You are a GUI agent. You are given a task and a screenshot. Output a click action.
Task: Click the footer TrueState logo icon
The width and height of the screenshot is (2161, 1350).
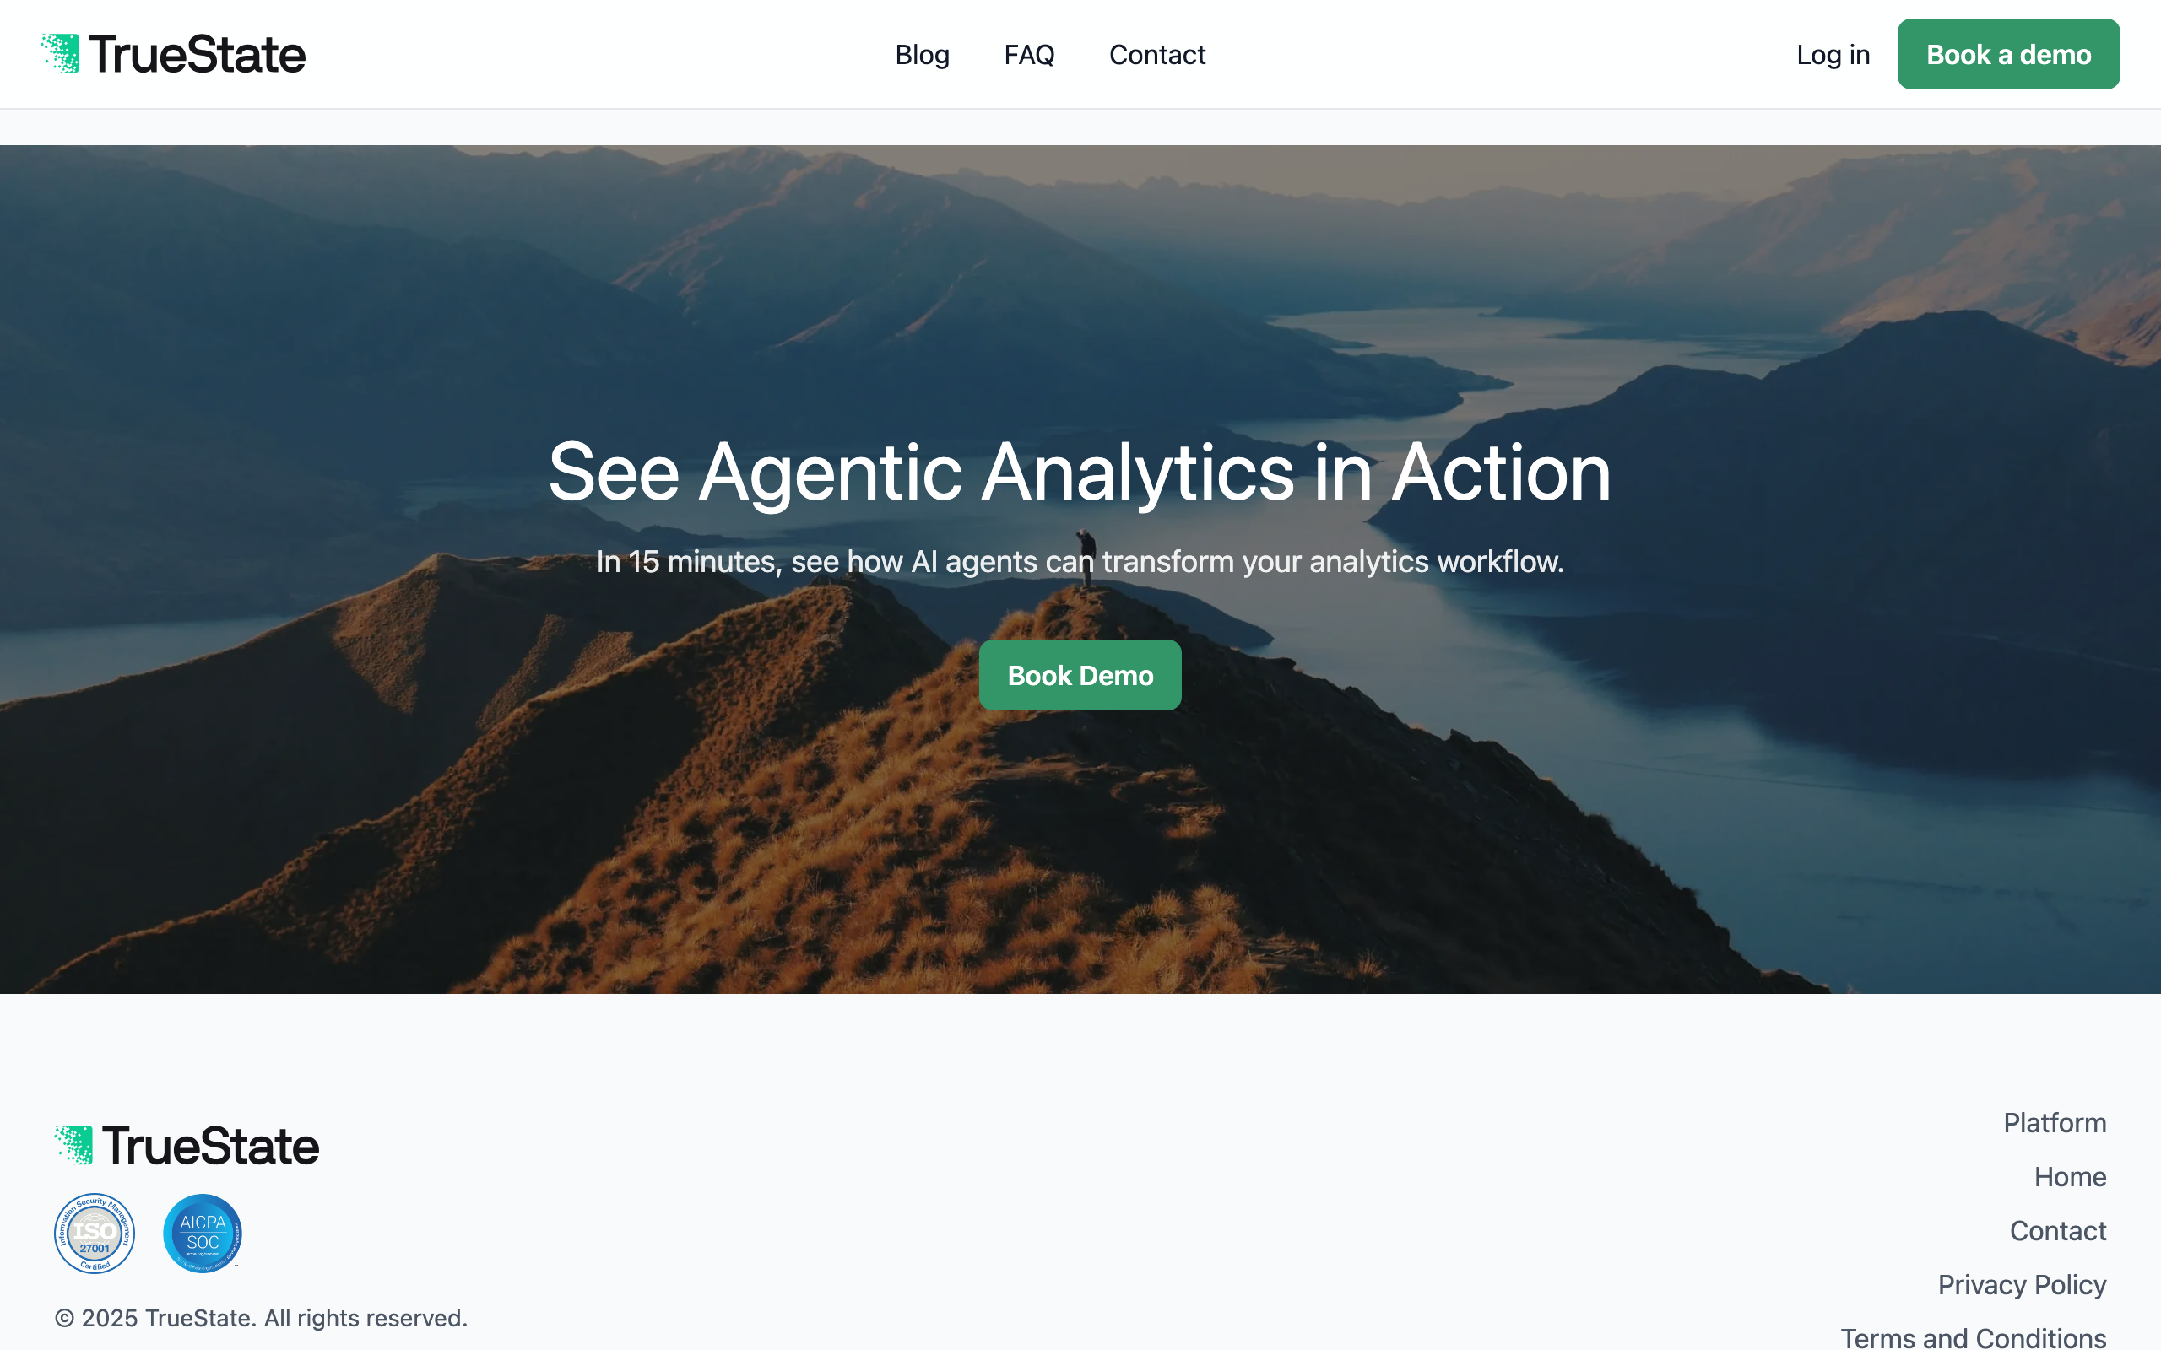(x=74, y=1145)
